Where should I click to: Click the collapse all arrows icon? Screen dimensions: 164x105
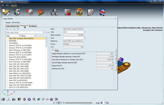[x=48, y=32]
